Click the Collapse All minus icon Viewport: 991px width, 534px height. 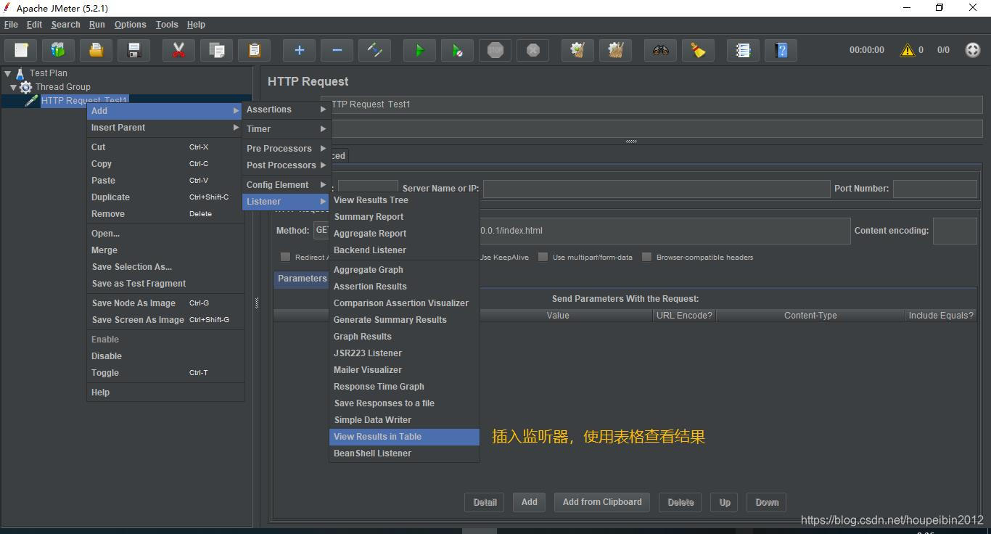(337, 50)
